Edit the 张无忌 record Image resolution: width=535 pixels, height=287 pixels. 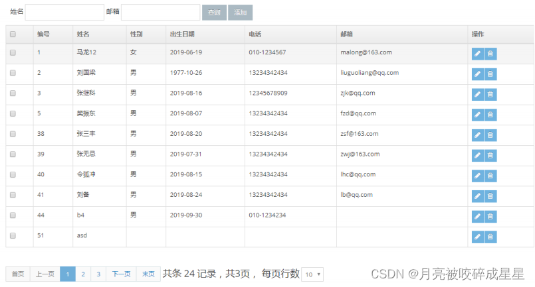coord(477,156)
